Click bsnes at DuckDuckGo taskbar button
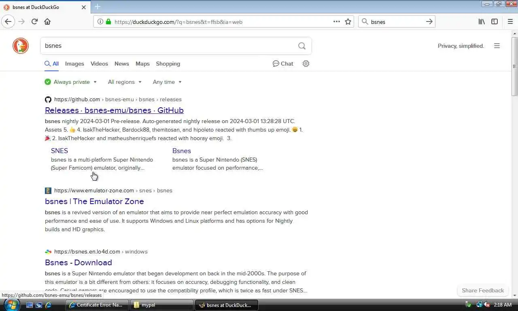518x311 pixels. tap(227, 305)
